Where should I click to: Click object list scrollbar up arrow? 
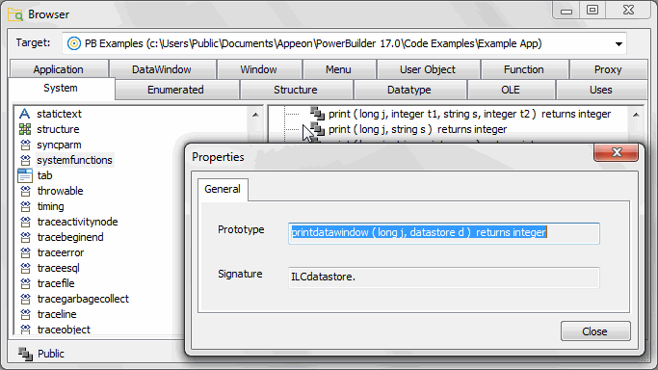coord(255,115)
